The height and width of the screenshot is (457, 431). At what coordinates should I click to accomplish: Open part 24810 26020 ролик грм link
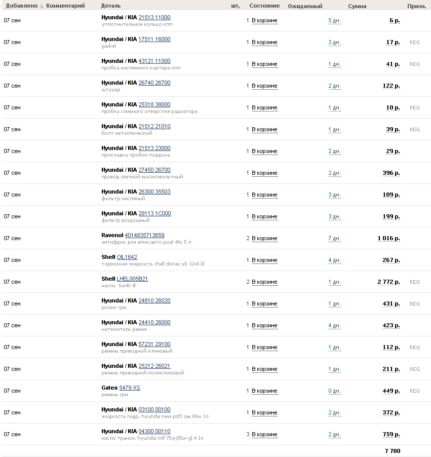pyautogui.click(x=154, y=301)
